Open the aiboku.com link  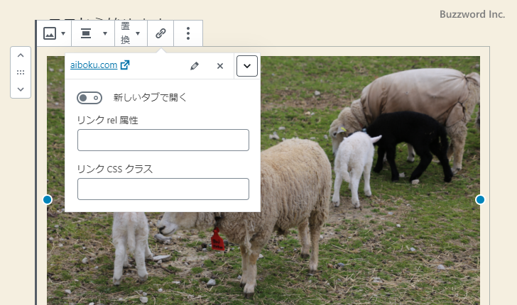99,65
